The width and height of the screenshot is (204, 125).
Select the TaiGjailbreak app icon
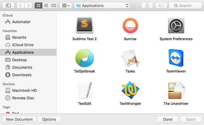coord(85,58)
